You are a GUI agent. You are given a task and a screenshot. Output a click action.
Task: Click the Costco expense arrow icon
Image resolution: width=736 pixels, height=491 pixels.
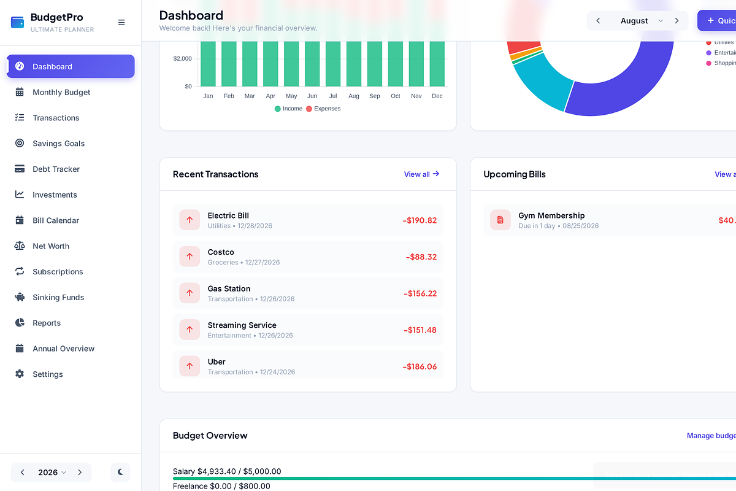190,257
